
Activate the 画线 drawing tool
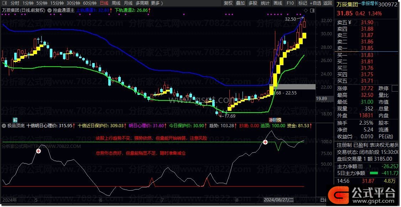[x=278, y=3]
